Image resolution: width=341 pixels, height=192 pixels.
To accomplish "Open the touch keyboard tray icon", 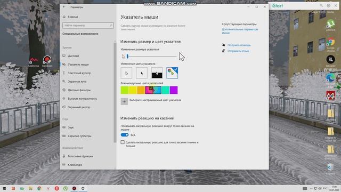I will (305, 188).
